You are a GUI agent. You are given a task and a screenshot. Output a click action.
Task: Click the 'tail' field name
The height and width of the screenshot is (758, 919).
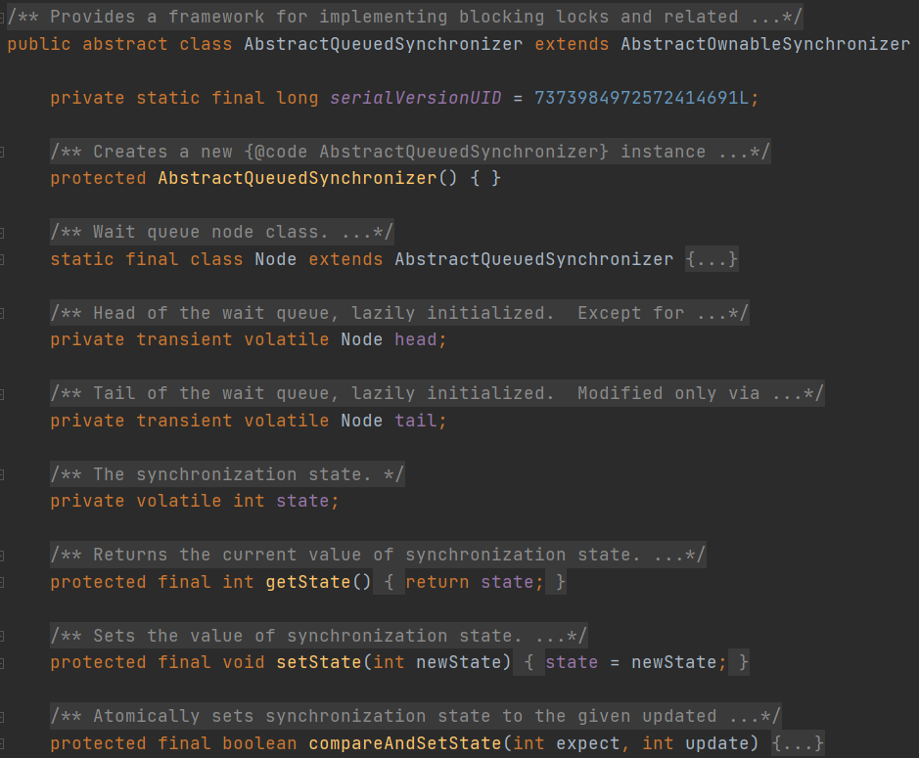click(x=416, y=421)
